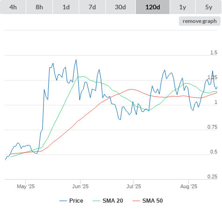Click the red SMA 50 legend line marker

click(136, 201)
